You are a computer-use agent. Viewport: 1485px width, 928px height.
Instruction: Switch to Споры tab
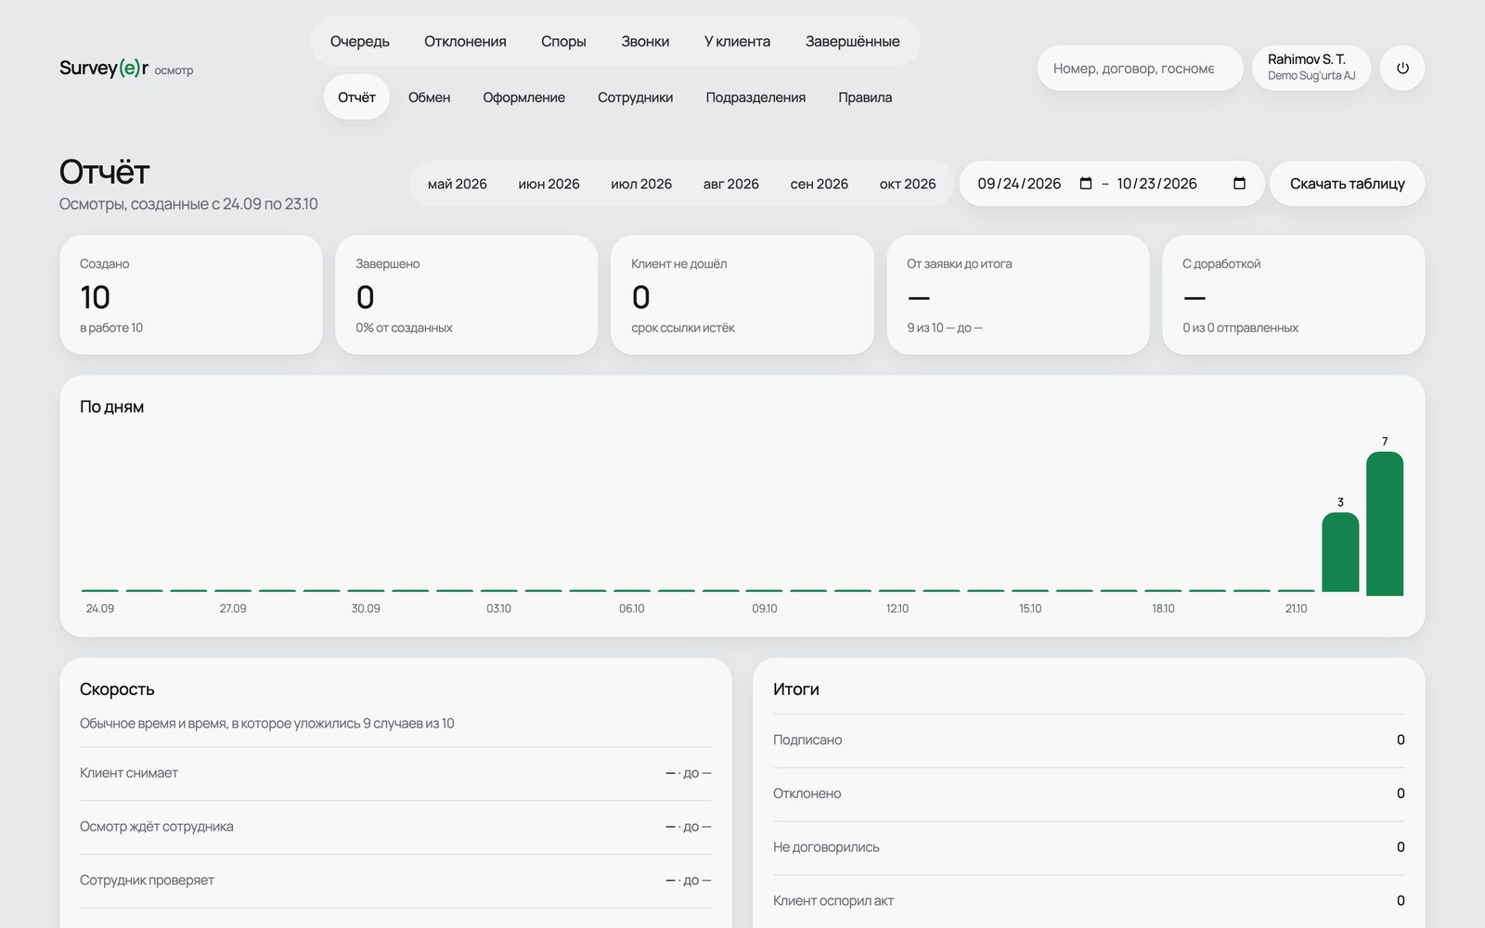pos(563,42)
